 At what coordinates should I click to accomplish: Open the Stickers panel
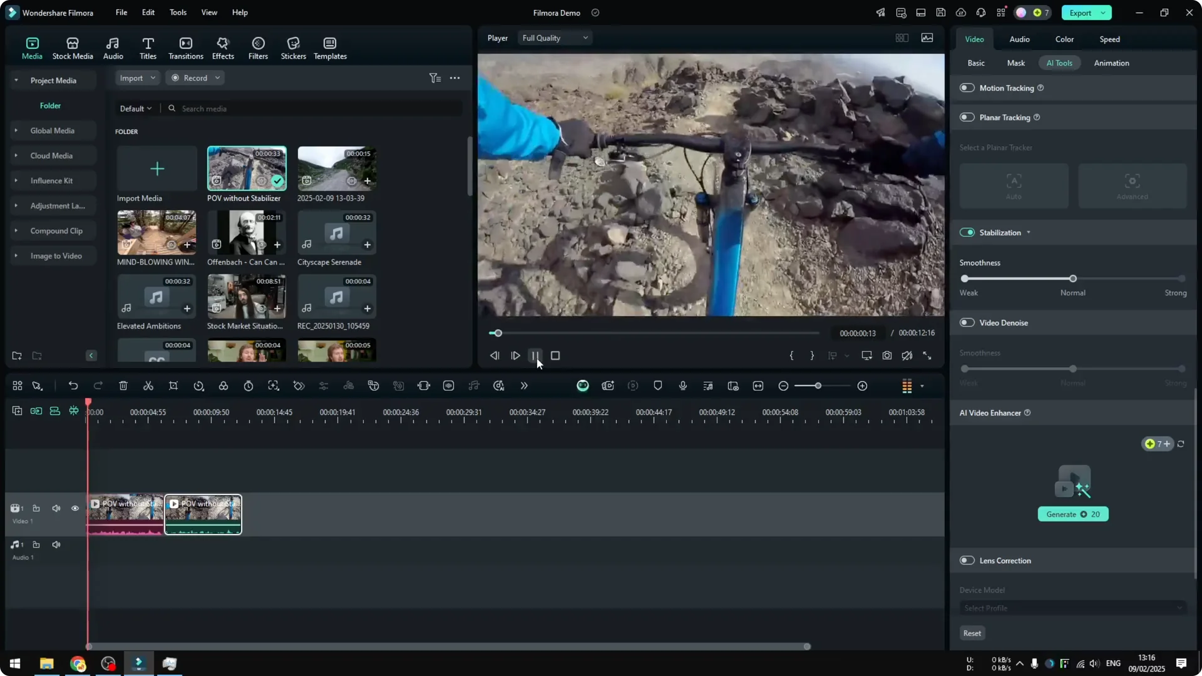point(293,47)
